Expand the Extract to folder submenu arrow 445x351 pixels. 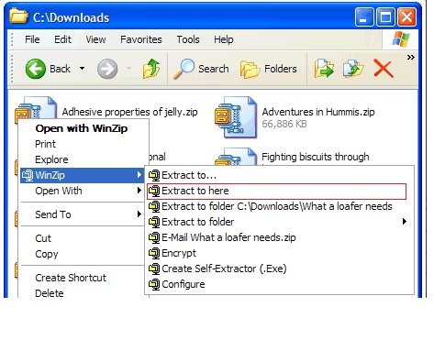pos(405,222)
